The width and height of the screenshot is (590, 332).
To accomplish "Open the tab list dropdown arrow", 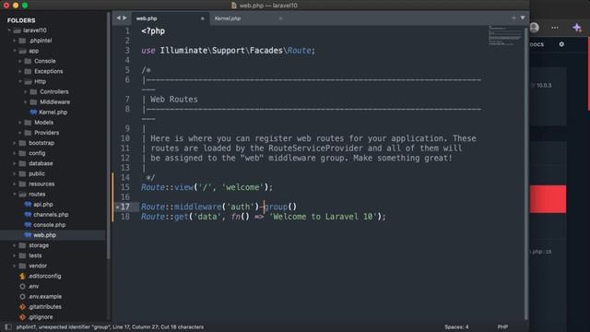I will pos(523,18).
